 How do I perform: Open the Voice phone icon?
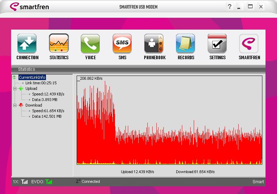90,44
